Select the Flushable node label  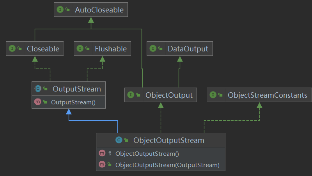pyautogui.click(x=110, y=49)
